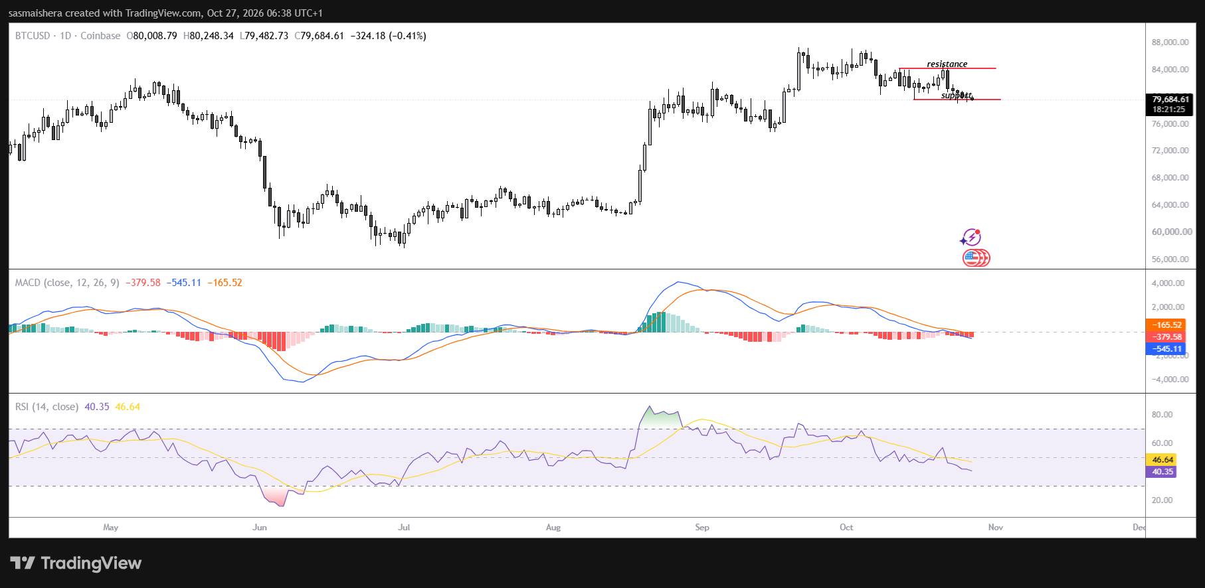The height and width of the screenshot is (588, 1205).
Task: Click the MACD 4,000.00 axis label
Action: (1168, 283)
